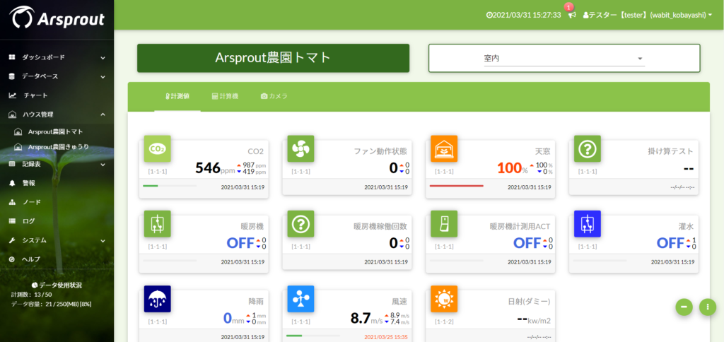Click the 降雨 umbrella rain icon

pyautogui.click(x=158, y=299)
